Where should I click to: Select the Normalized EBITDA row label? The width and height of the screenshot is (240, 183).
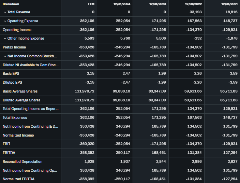point(18,179)
